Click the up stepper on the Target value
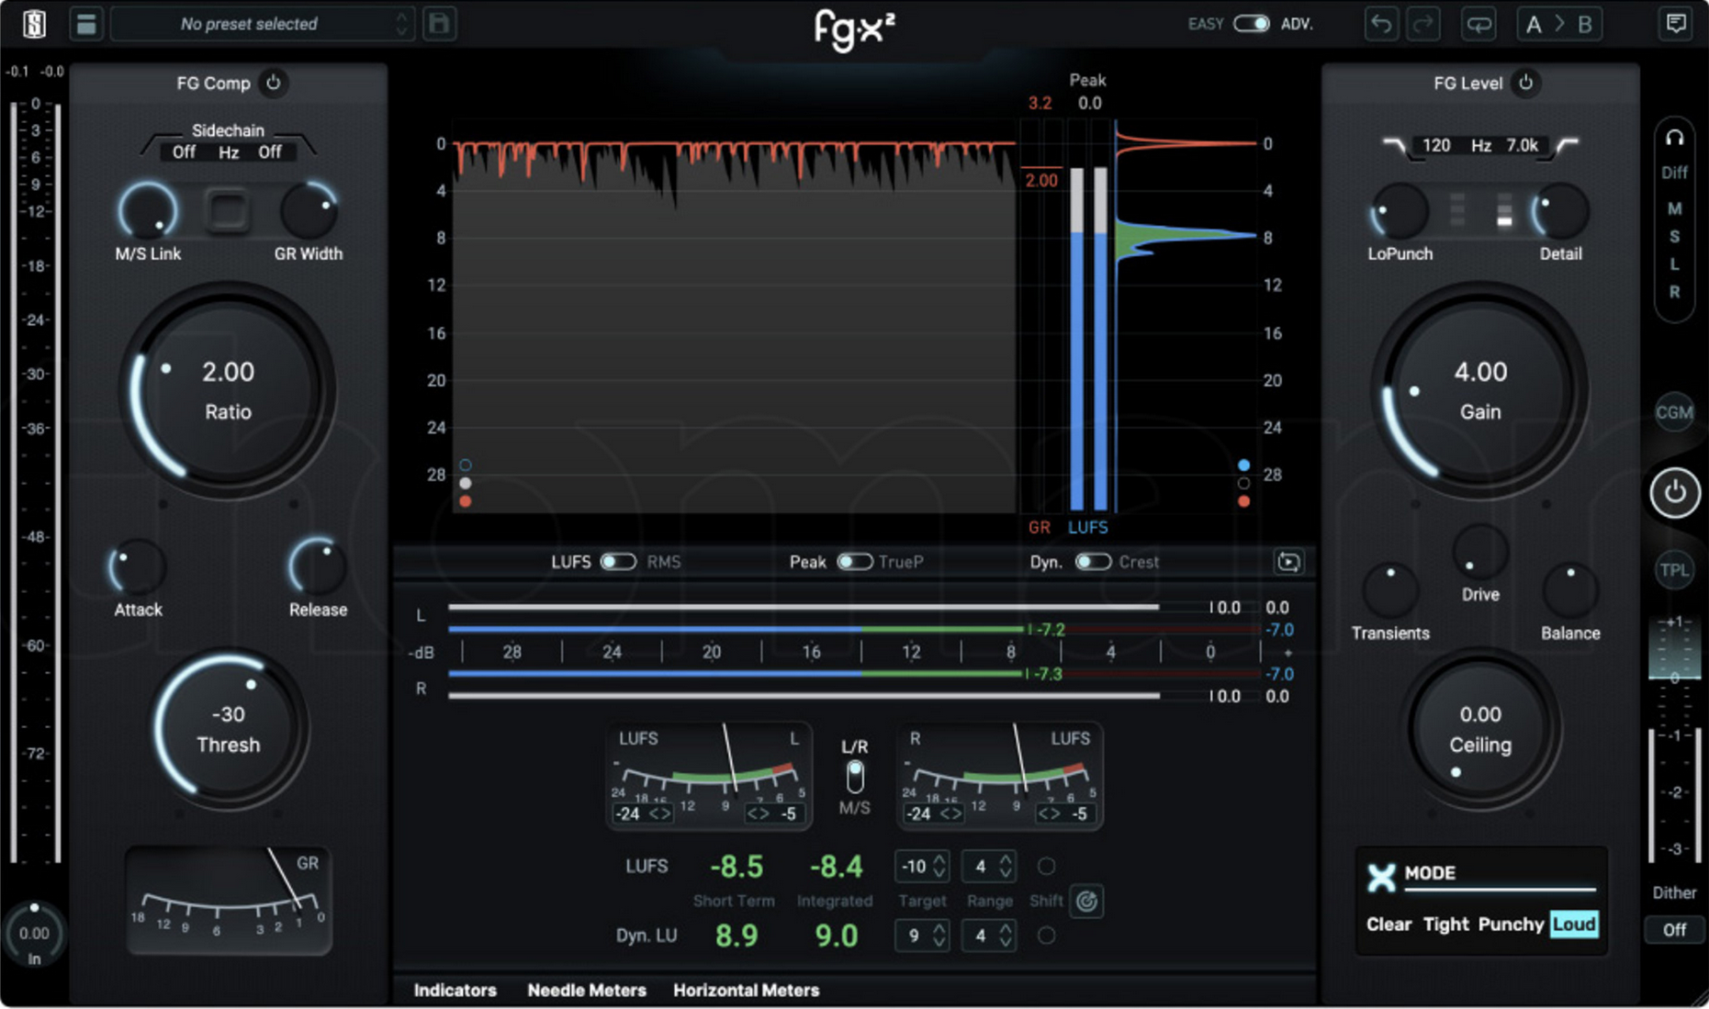Viewport: 1709px width, 1009px height. [939, 859]
